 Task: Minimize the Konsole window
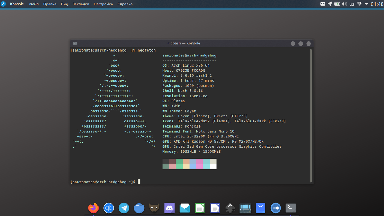(x=293, y=43)
